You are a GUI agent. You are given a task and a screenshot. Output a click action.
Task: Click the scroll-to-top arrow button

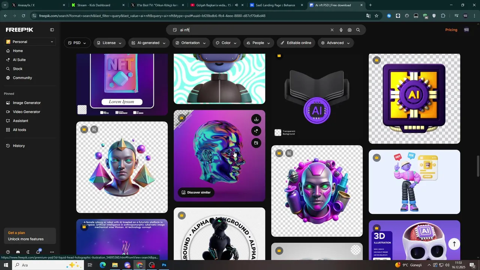(454, 244)
